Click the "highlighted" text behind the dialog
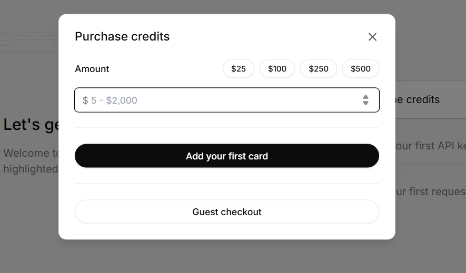This screenshot has width=466, height=273. pos(31,169)
